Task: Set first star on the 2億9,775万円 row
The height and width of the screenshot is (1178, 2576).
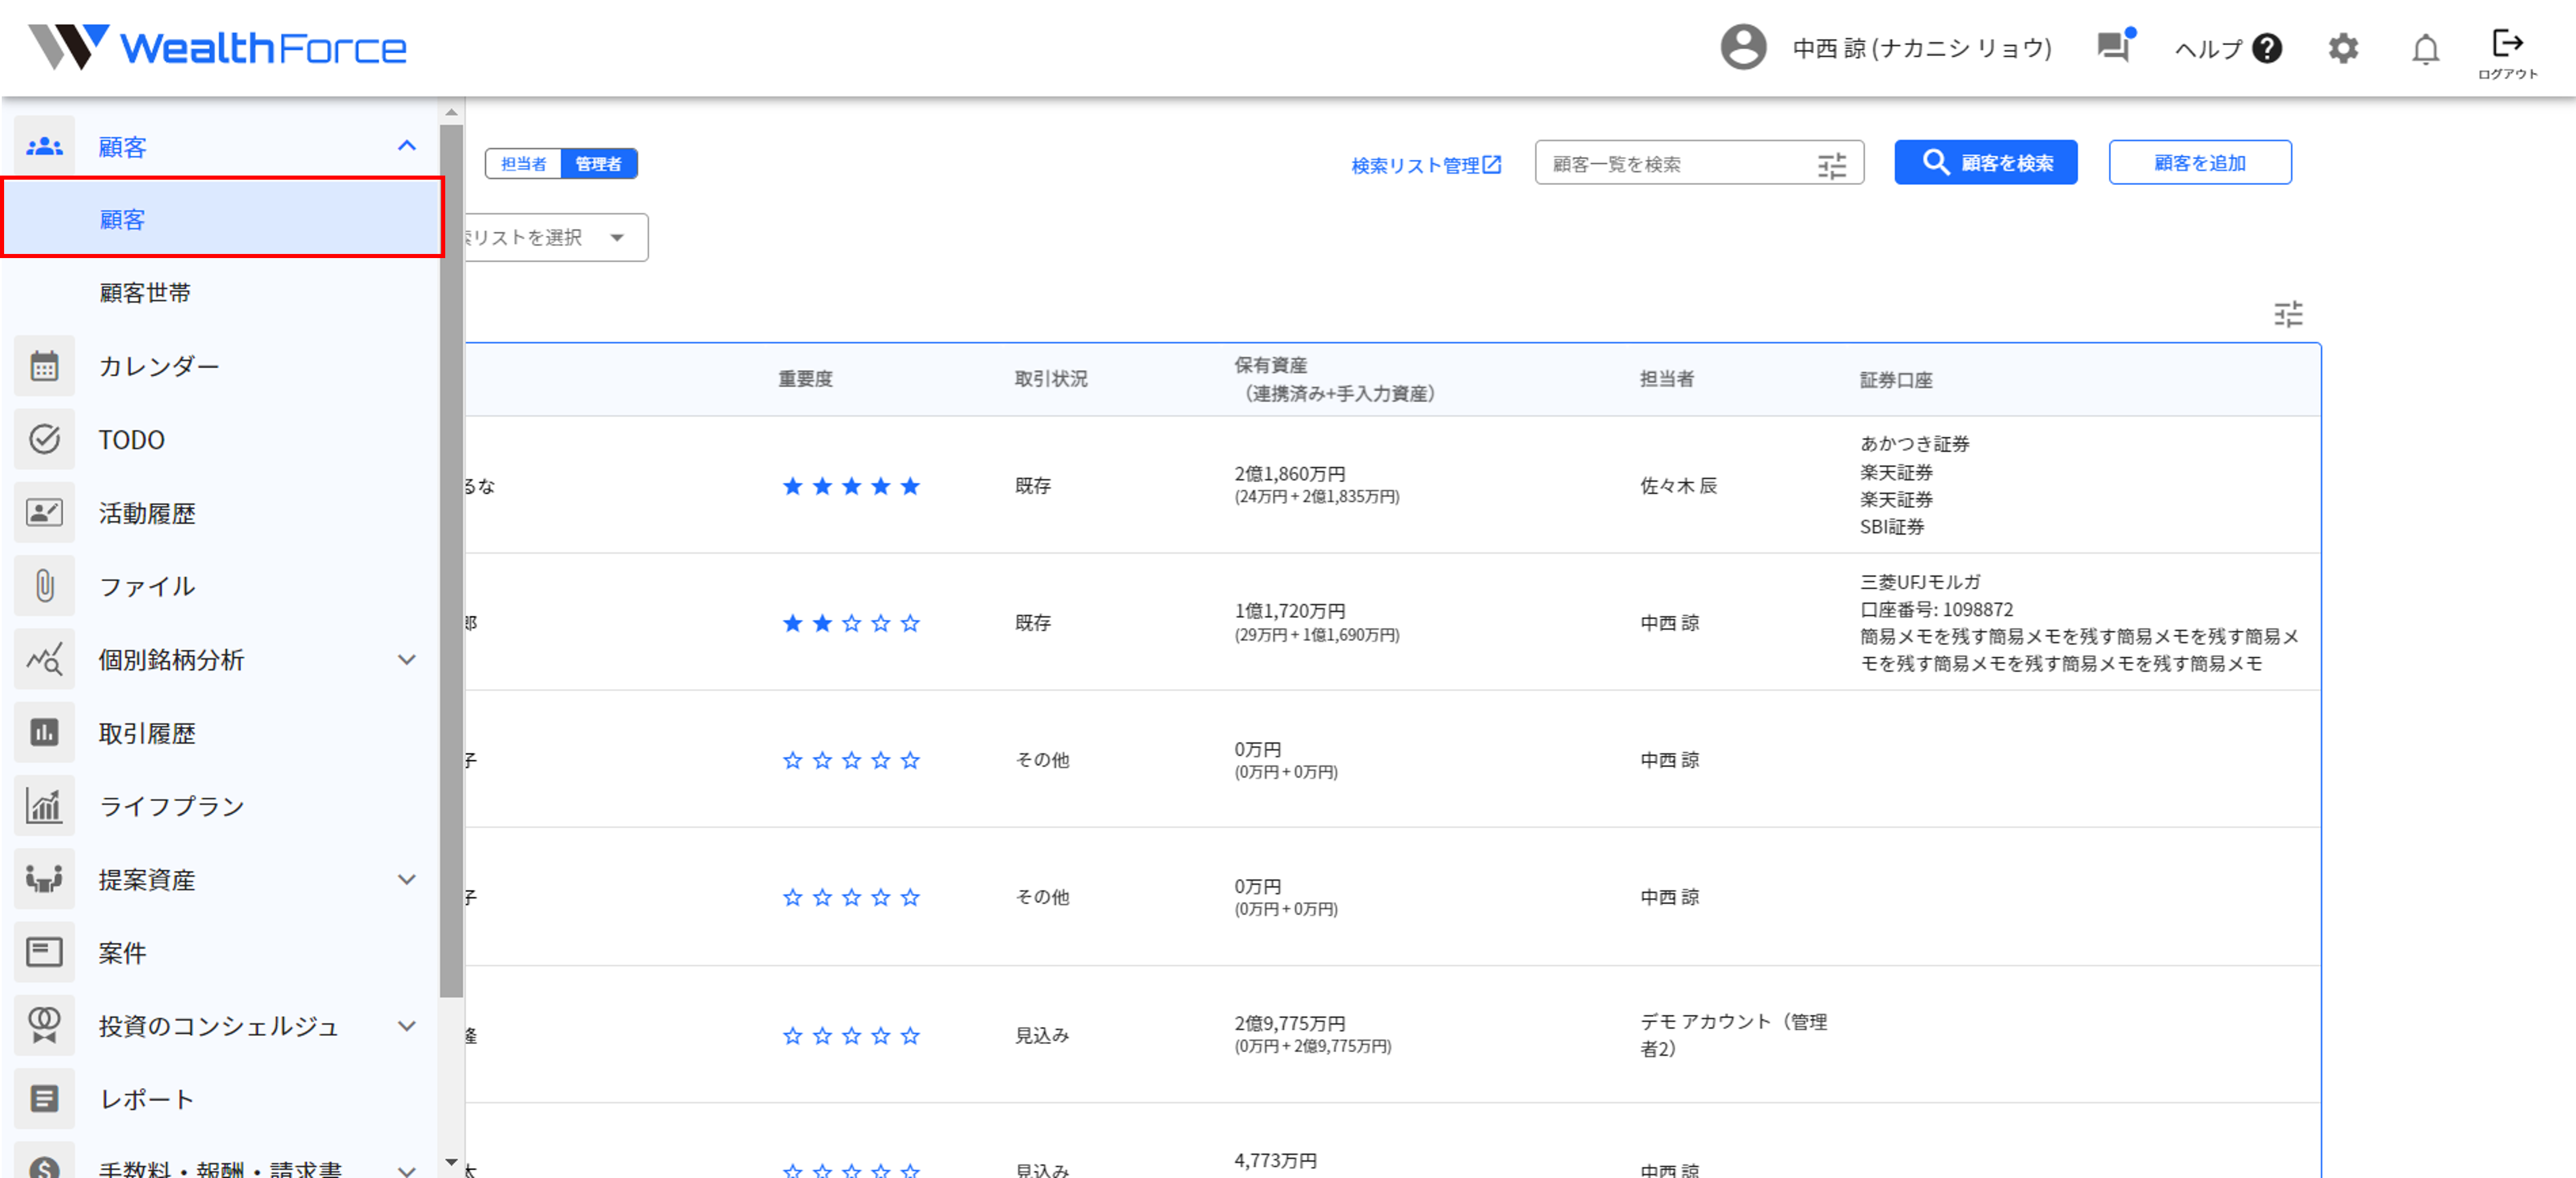Action: click(x=793, y=1035)
